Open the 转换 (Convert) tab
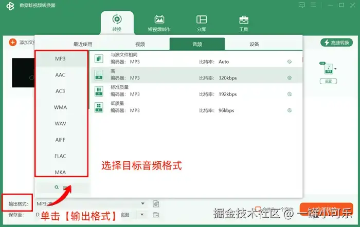Screen dimensions: 360x227 pos(117,23)
